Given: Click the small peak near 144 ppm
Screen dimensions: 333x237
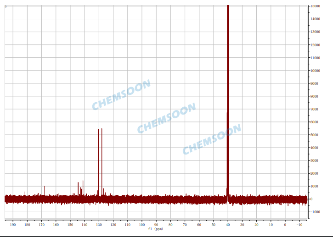Looking at the screenshot, I should click(x=78, y=187).
